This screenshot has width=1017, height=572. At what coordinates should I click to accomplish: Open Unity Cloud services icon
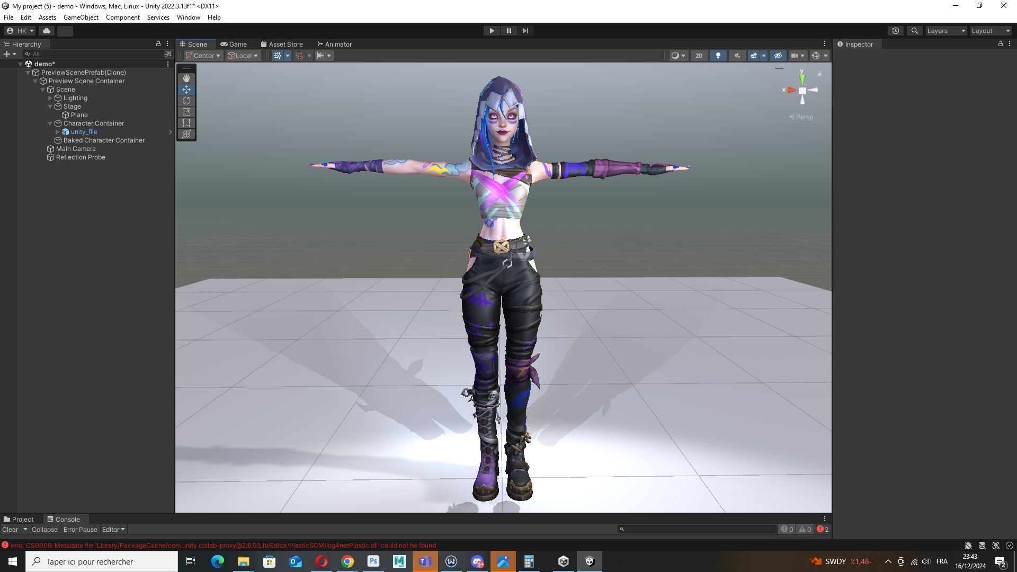pyautogui.click(x=47, y=31)
